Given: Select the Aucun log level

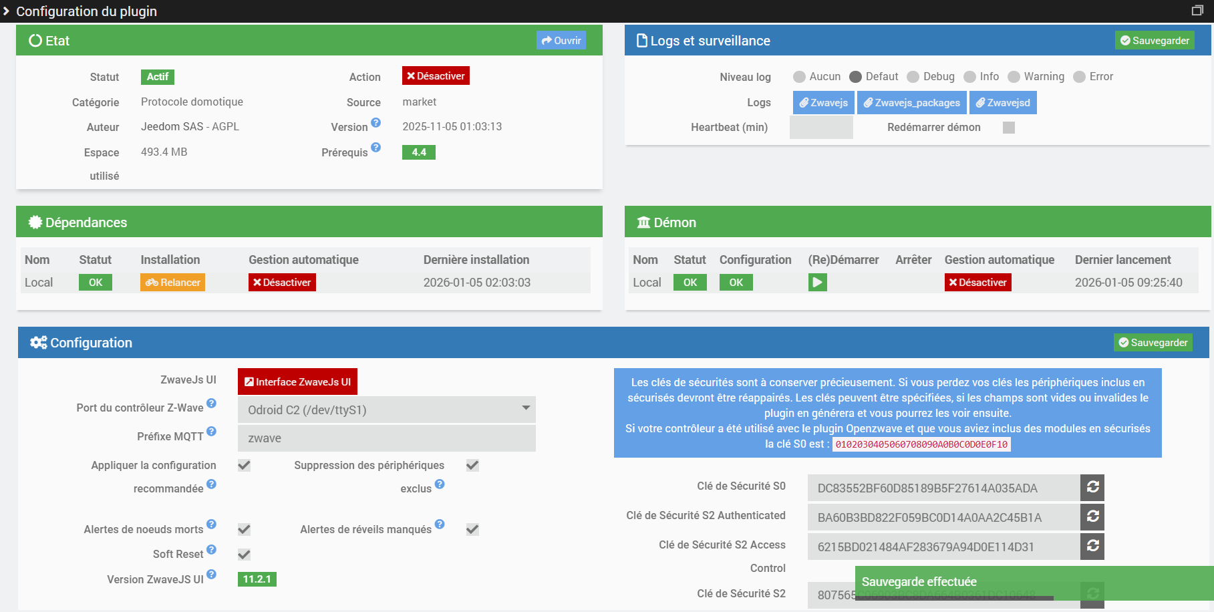Looking at the screenshot, I should coord(799,77).
